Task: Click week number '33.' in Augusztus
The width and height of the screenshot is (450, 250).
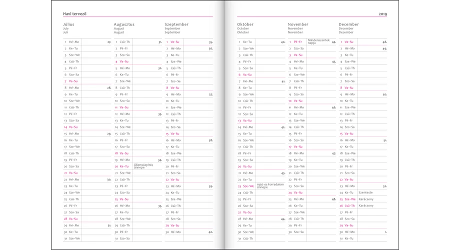Action: (x=160, y=114)
